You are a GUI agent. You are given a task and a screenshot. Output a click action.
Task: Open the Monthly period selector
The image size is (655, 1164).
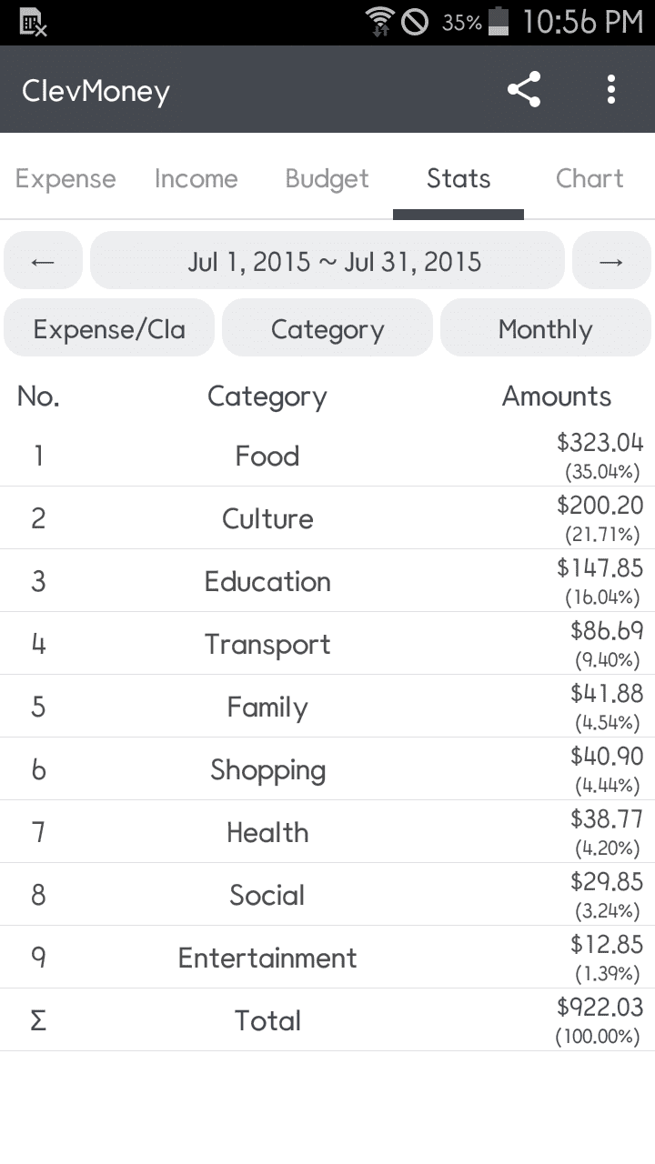coord(545,328)
